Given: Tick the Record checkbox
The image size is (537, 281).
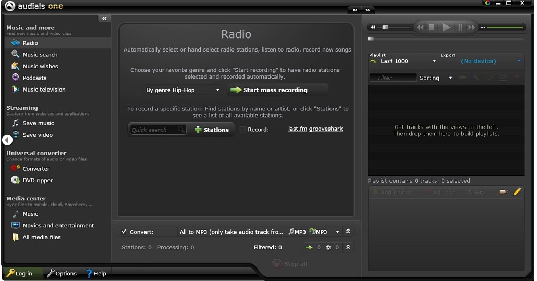Looking at the screenshot, I should 242,129.
